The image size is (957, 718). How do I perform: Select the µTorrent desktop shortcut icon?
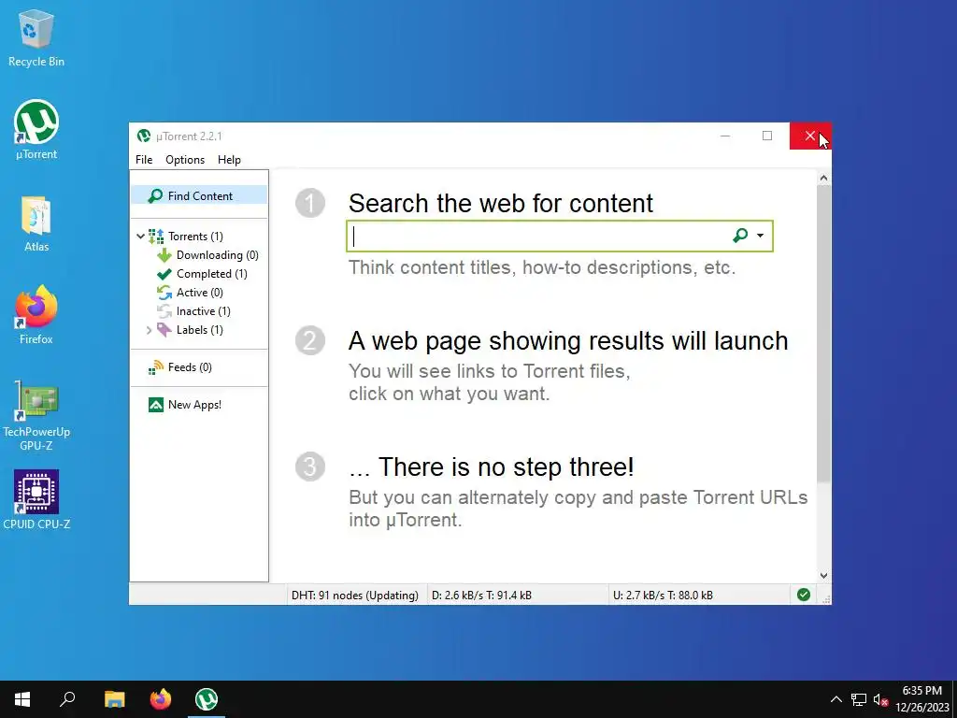[x=36, y=130]
